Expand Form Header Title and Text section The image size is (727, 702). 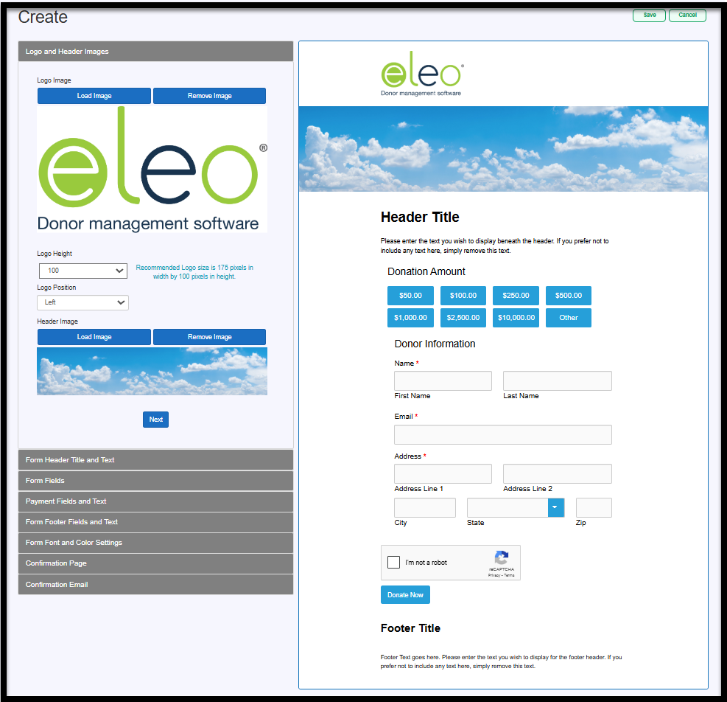pos(156,460)
